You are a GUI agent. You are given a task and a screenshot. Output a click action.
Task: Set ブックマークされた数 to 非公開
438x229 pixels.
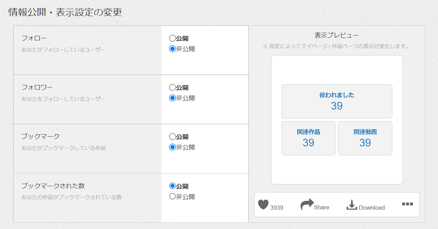pos(172,196)
